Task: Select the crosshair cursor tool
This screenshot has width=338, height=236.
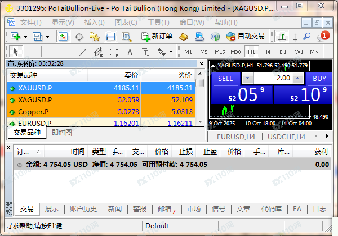Action: point(32,52)
